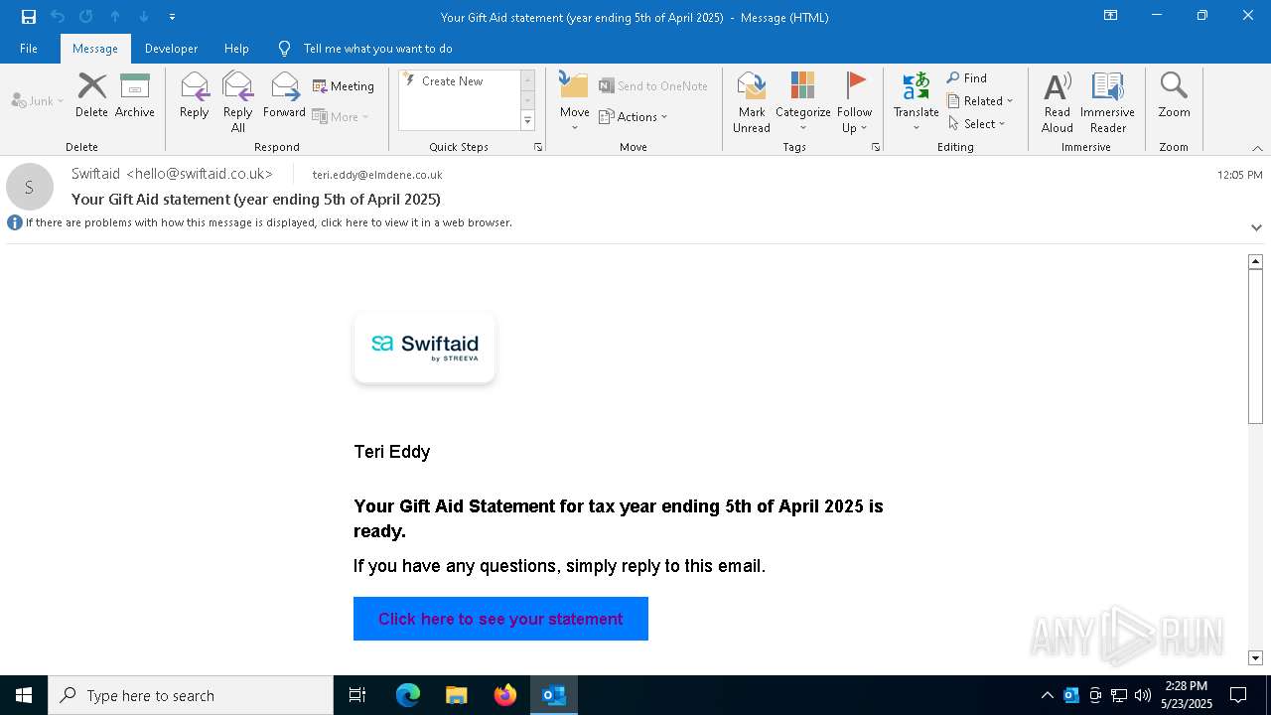Screen dimensions: 1271x715
Task: Show hidden system tray icons
Action: click(x=1048, y=695)
